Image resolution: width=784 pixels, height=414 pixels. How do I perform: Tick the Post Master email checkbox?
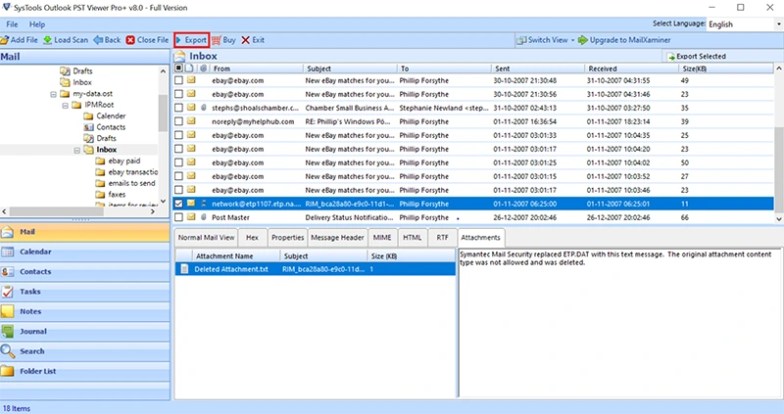coord(178,217)
